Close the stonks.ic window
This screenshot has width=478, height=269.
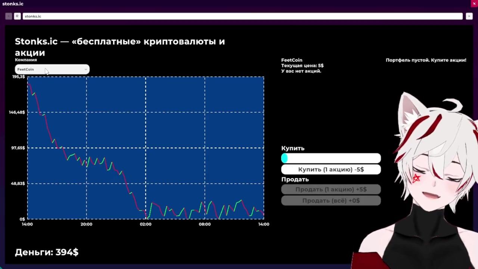[474, 4]
